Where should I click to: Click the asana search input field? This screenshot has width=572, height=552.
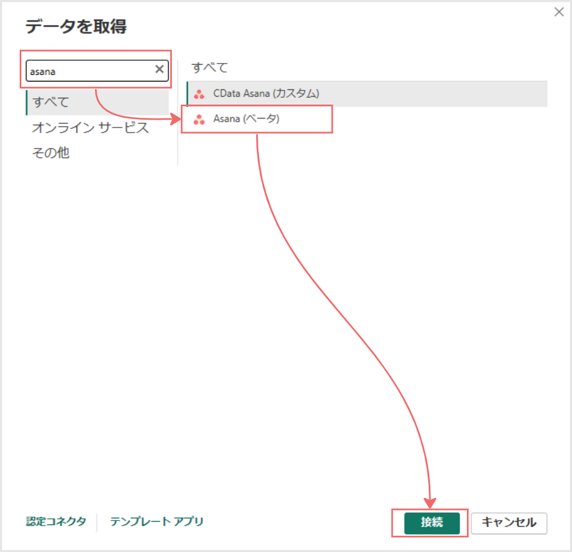tap(97, 71)
